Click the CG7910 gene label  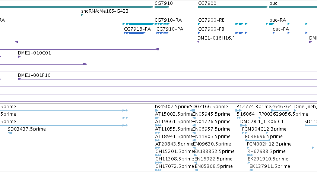tap(164, 3)
